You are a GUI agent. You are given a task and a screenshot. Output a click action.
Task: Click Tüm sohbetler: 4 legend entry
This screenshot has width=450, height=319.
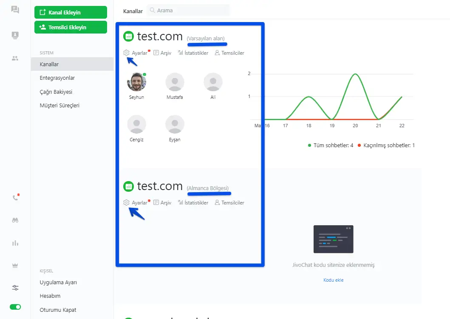331,146
